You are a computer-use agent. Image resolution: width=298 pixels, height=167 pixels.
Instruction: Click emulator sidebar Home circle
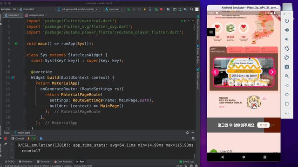point(287,95)
